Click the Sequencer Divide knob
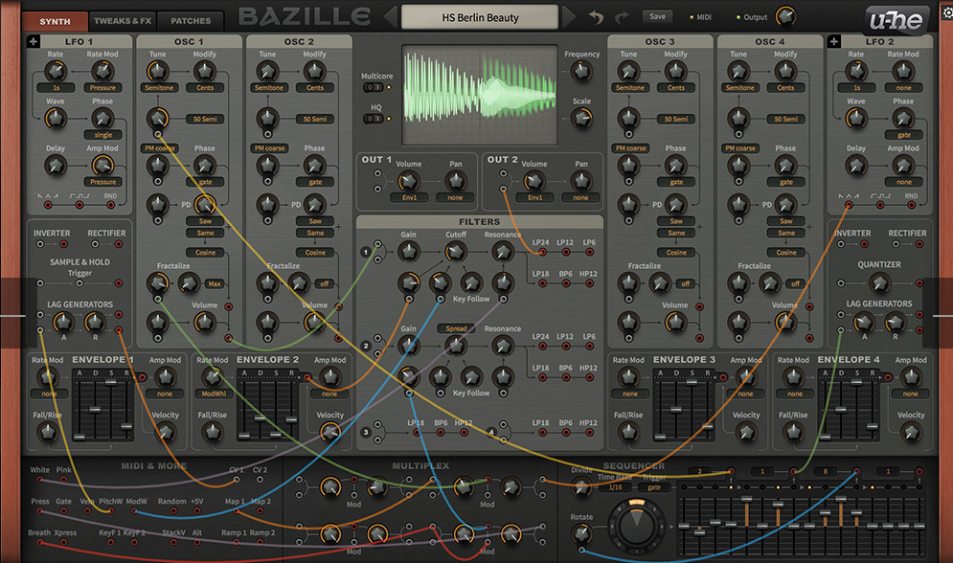The height and width of the screenshot is (563, 953). (x=581, y=486)
